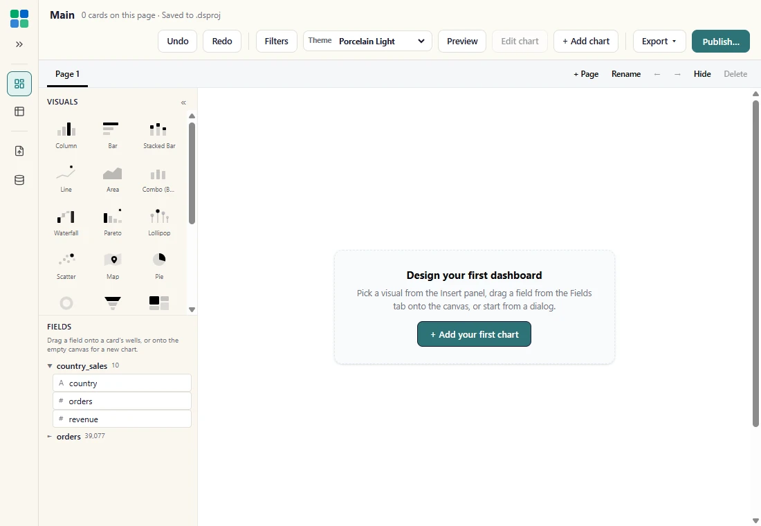The width and height of the screenshot is (761, 526).
Task: Click the Redo button
Action: [222, 42]
